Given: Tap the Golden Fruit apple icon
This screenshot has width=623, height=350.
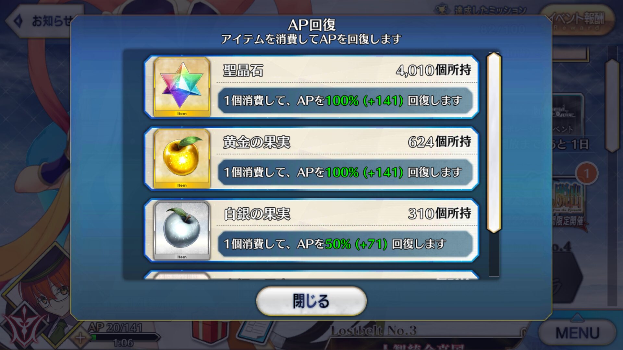Looking at the screenshot, I should [x=182, y=158].
